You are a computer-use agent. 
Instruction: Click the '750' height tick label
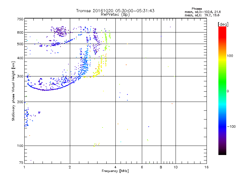tap(20, 19)
